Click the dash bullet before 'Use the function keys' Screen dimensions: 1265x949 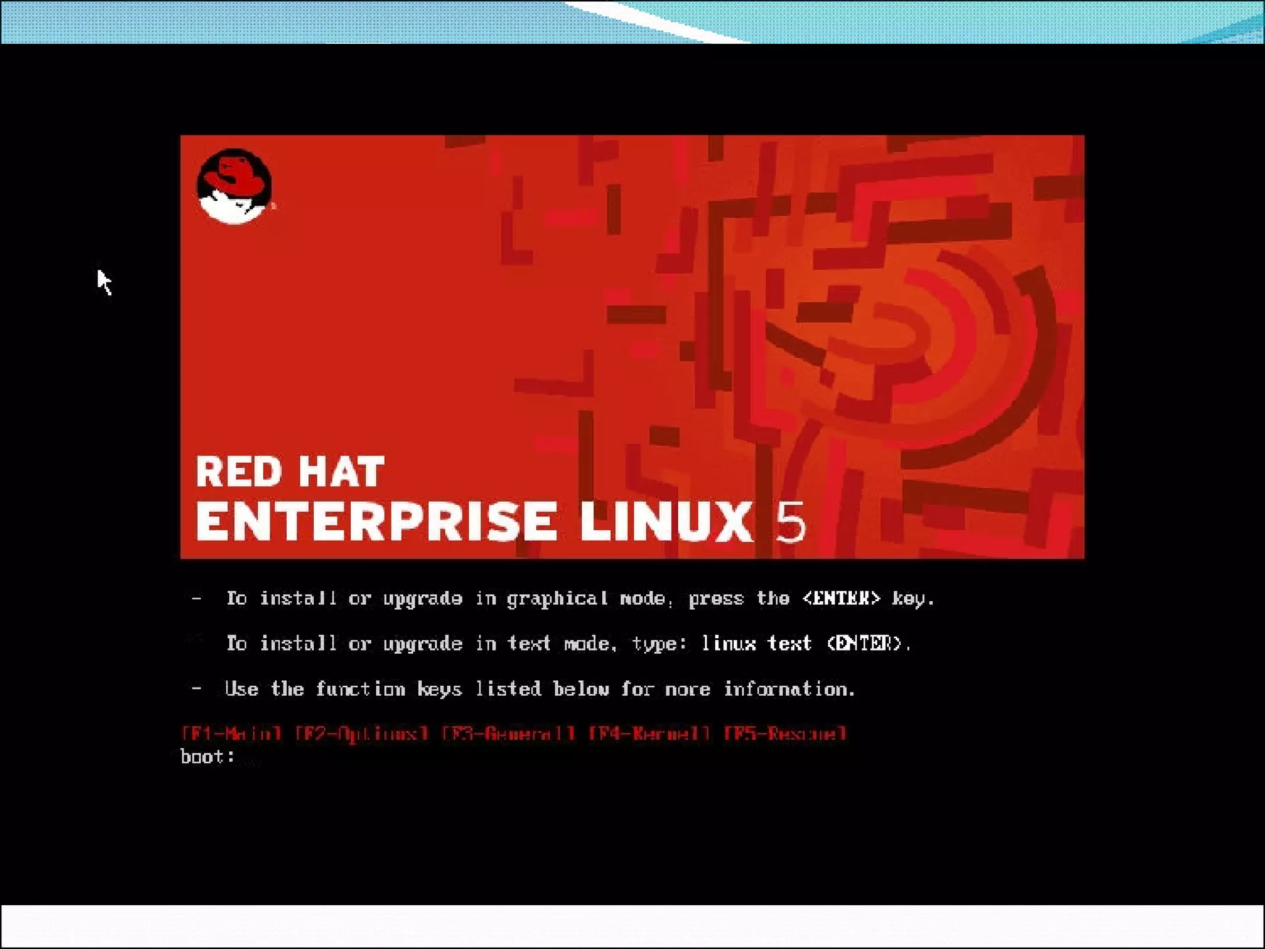[x=196, y=688]
